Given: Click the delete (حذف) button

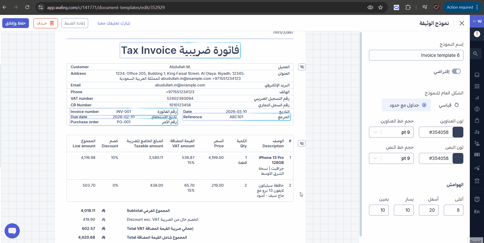Looking at the screenshot, I should coord(46,23).
